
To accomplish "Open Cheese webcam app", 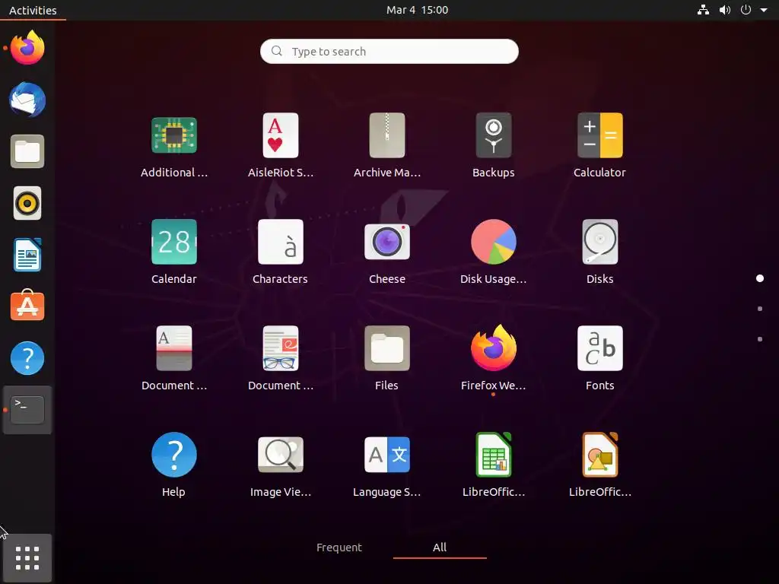I will 387,242.
